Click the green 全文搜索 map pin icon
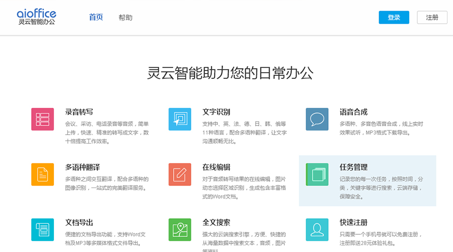Image resolution: width=453 pixels, height=252 pixels. pos(180,229)
